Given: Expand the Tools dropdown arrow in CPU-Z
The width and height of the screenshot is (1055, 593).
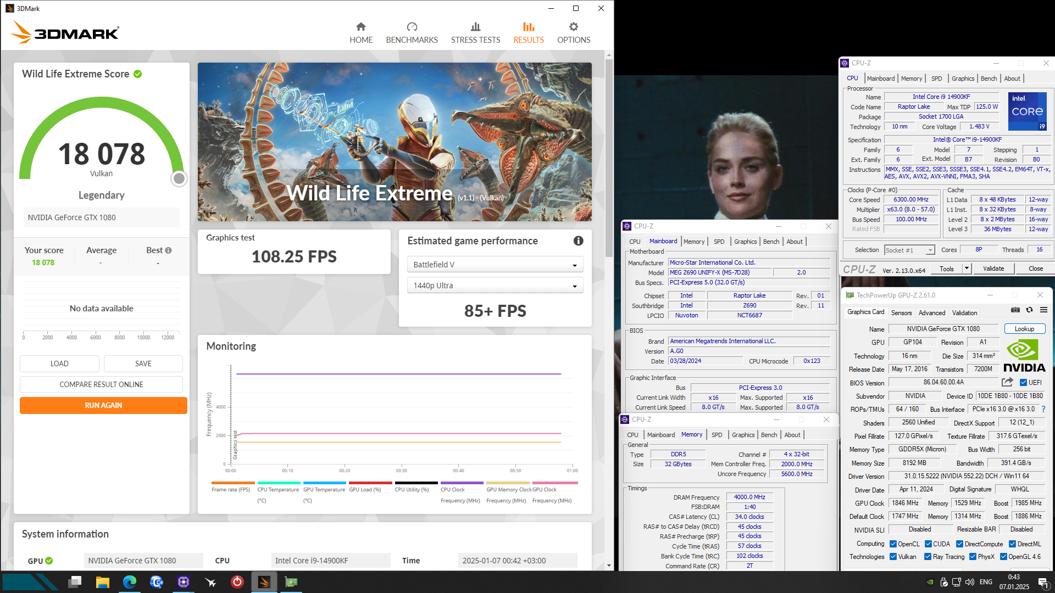Looking at the screenshot, I should (967, 268).
